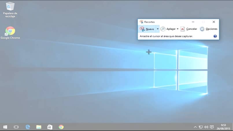Expand the Aplazar delay dropdown arrow

(x=177, y=29)
